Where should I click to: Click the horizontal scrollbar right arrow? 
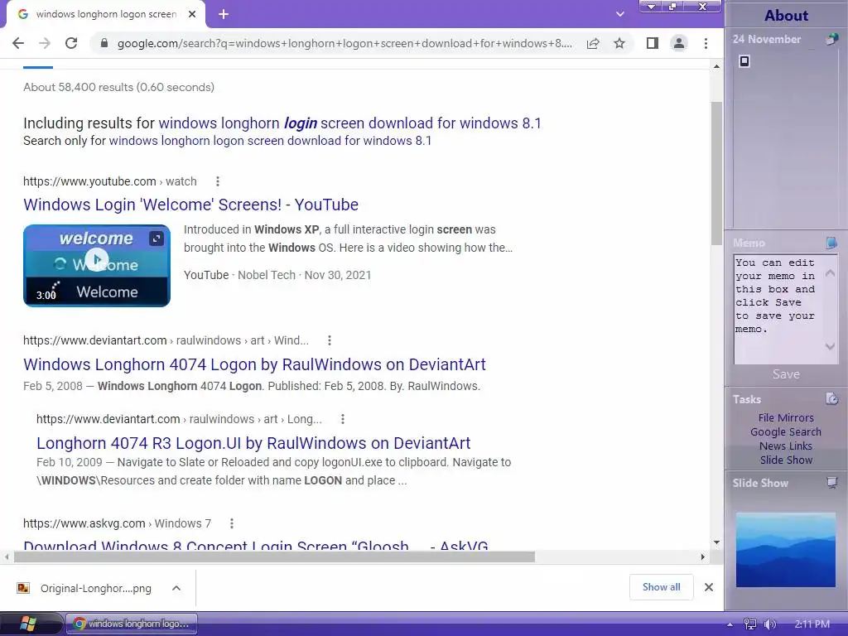[x=702, y=557]
